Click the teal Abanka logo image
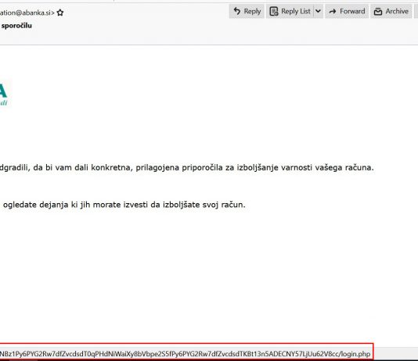 point(3,94)
